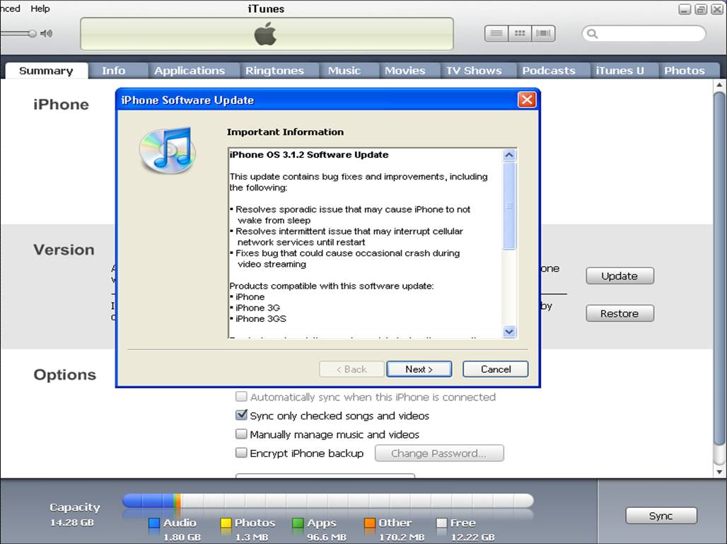Switch to the Applications tab
The image size is (727, 544).
point(190,71)
